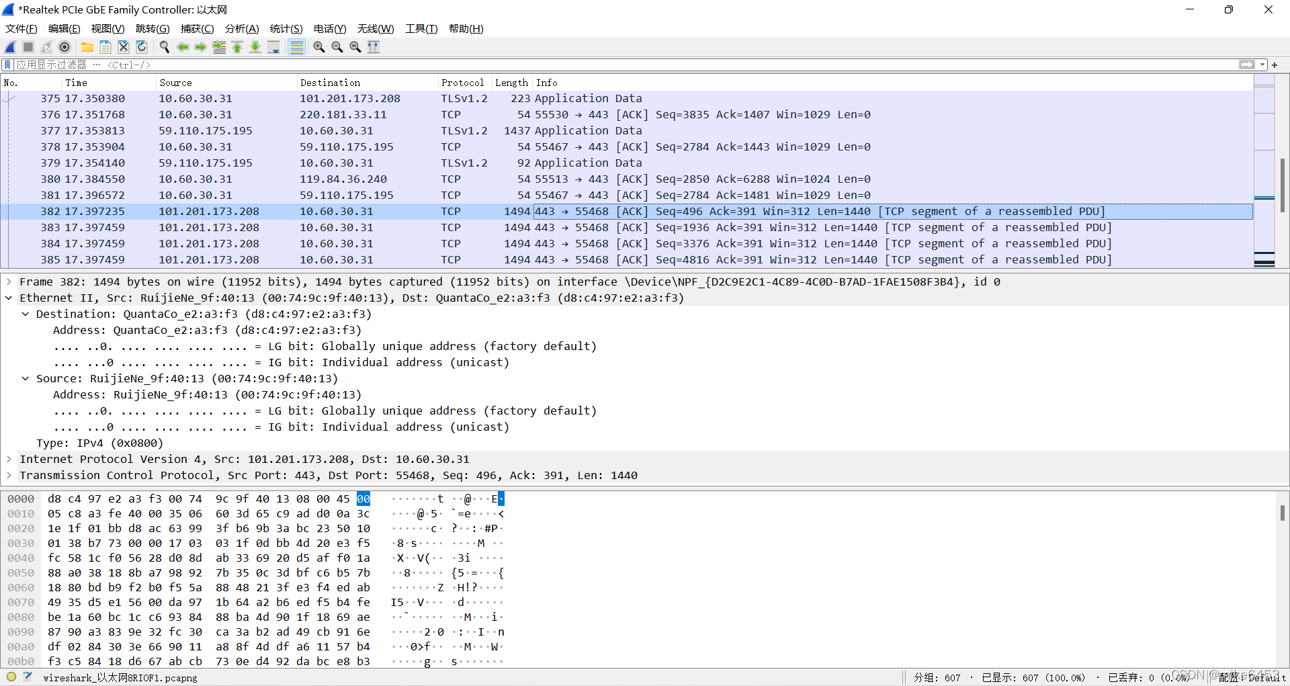Start capturing packets with the shark fin icon
This screenshot has height=686, width=1290.
(10, 47)
